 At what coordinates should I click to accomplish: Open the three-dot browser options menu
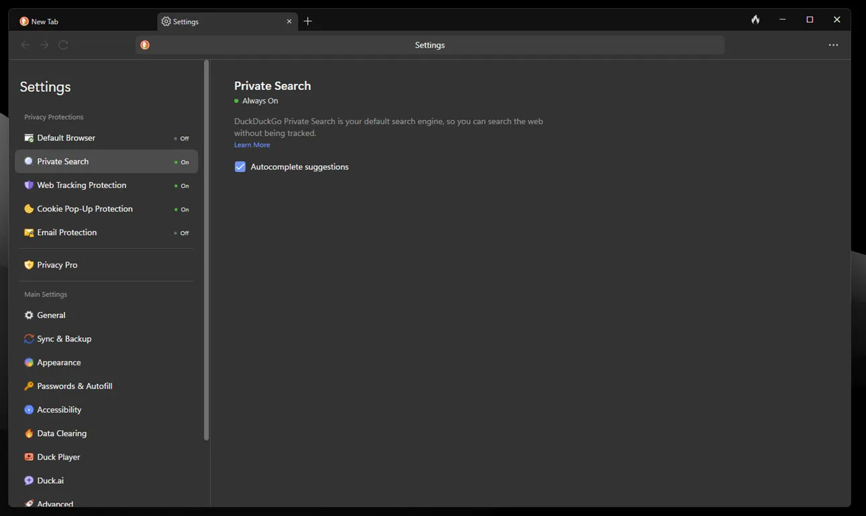pos(833,45)
